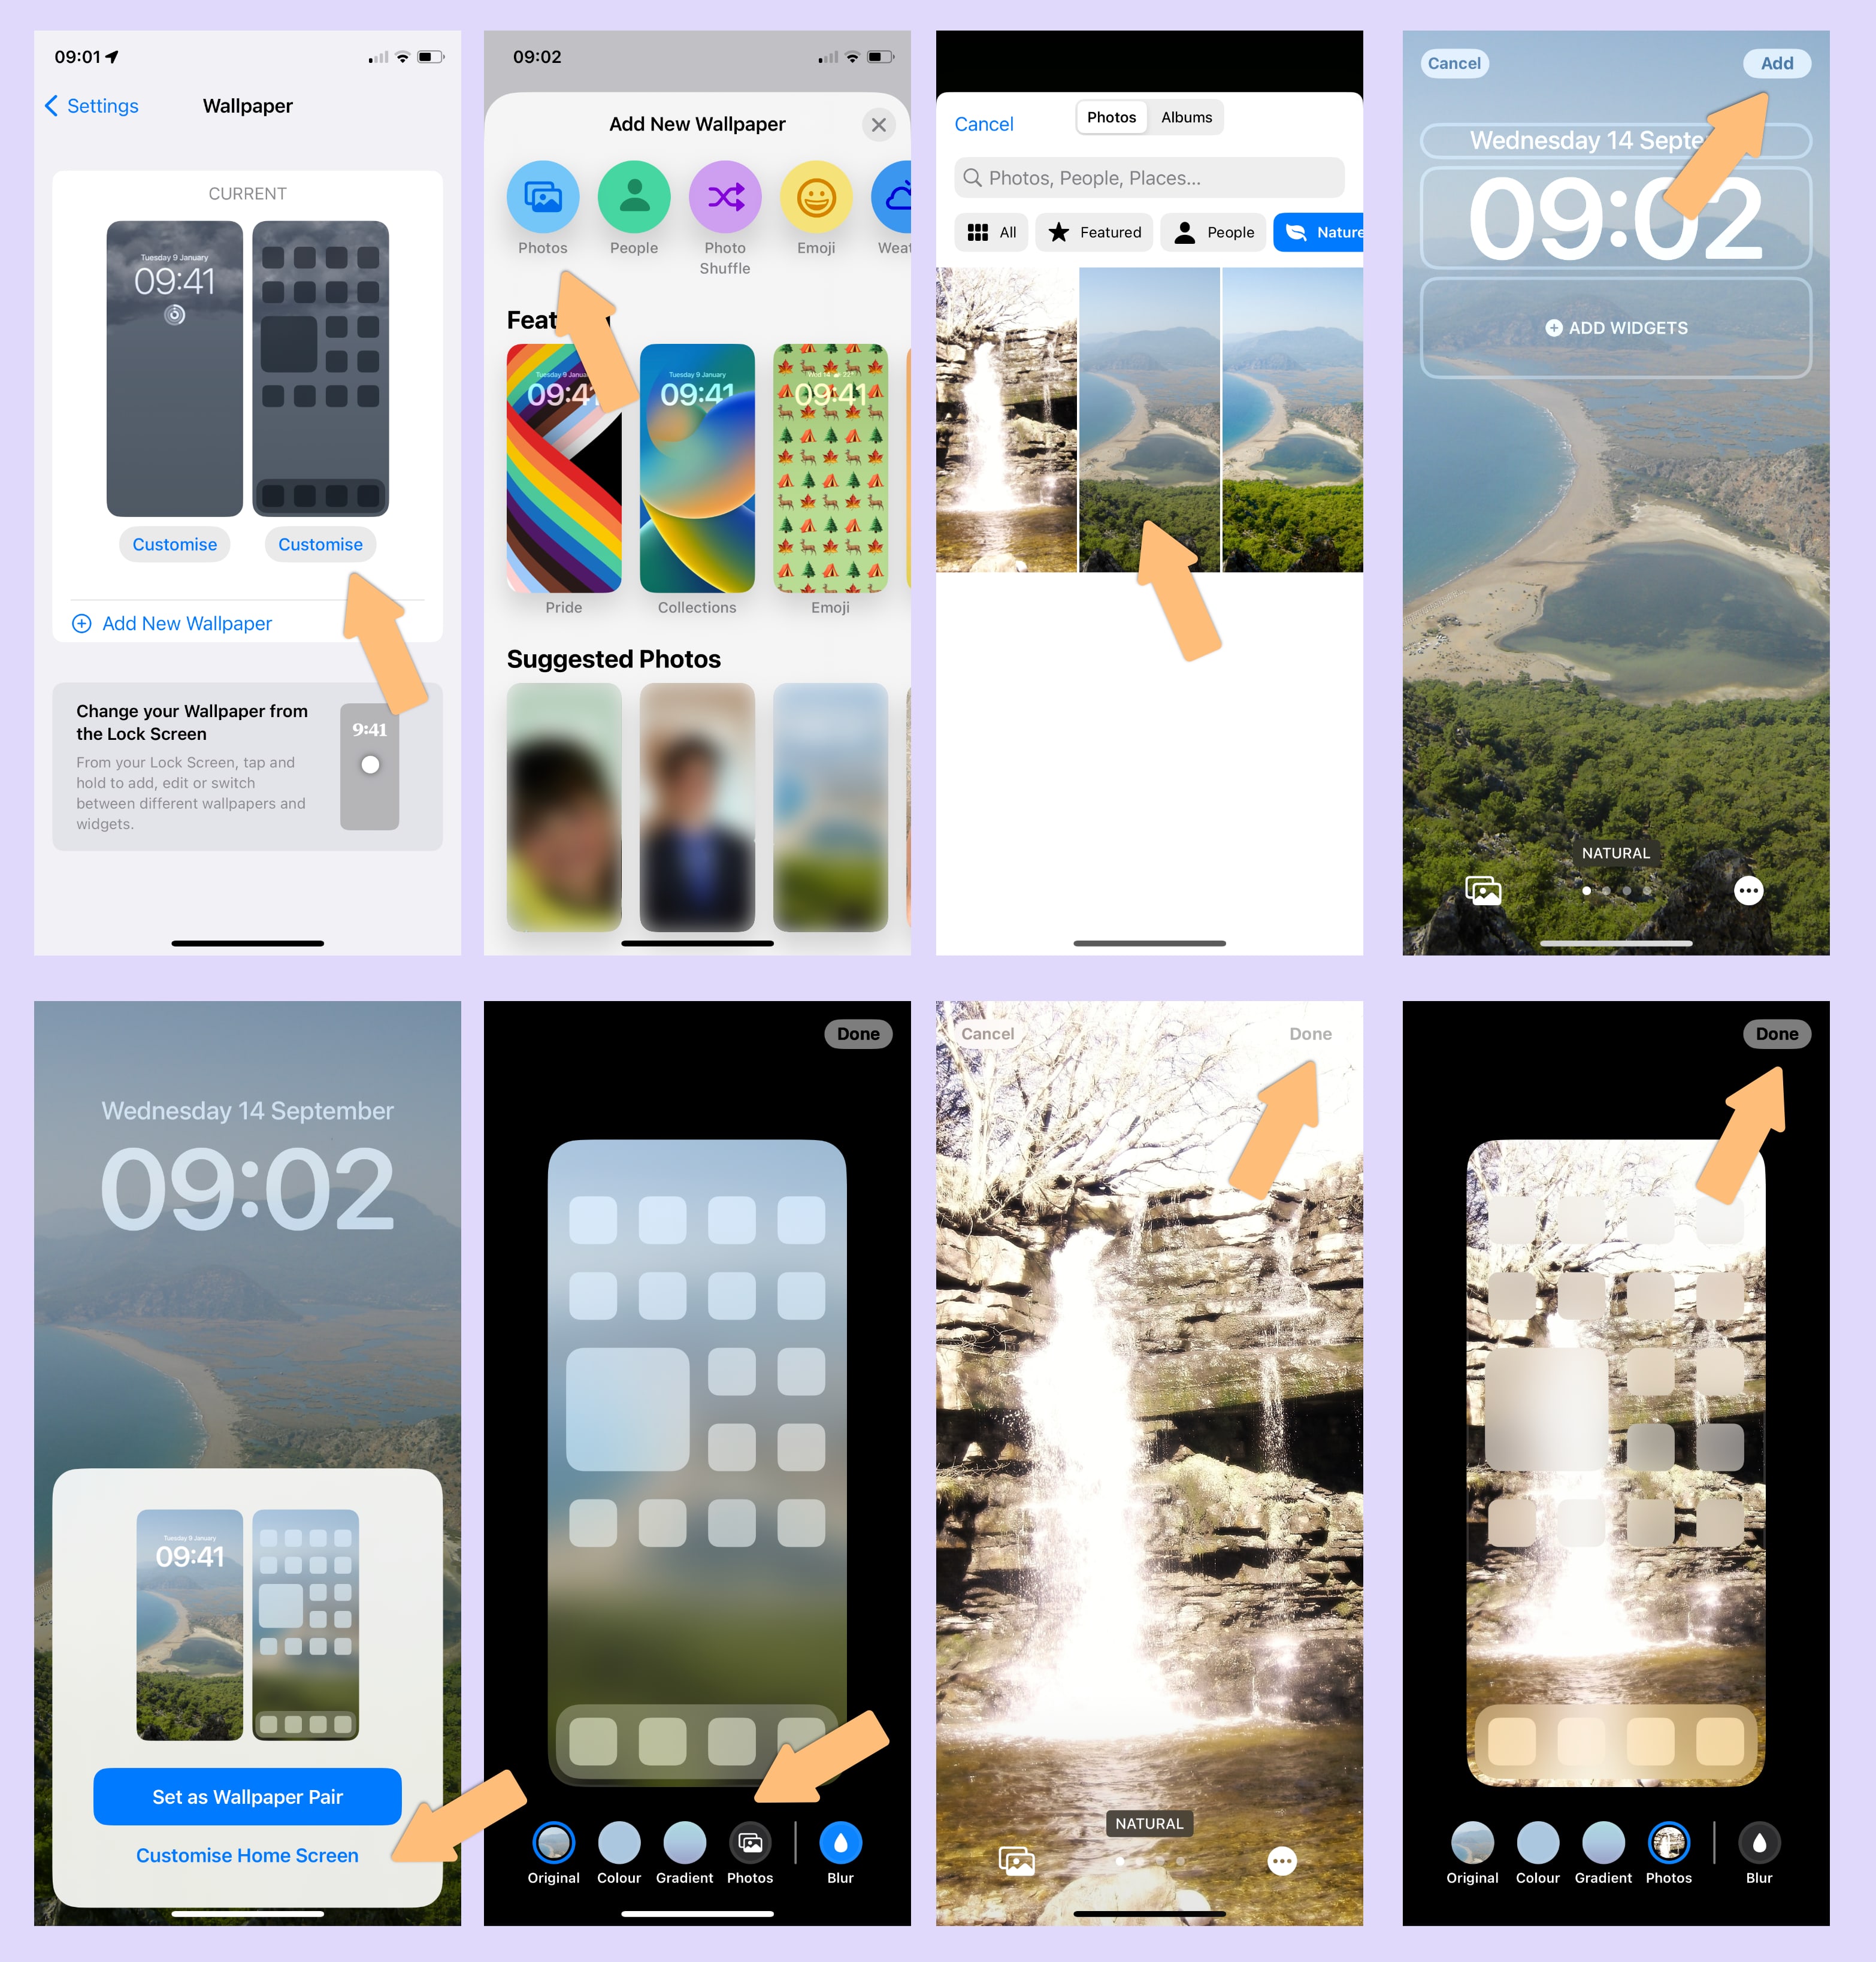Tap the Photos search input field
The height and width of the screenshot is (1962, 1876).
point(1156,177)
